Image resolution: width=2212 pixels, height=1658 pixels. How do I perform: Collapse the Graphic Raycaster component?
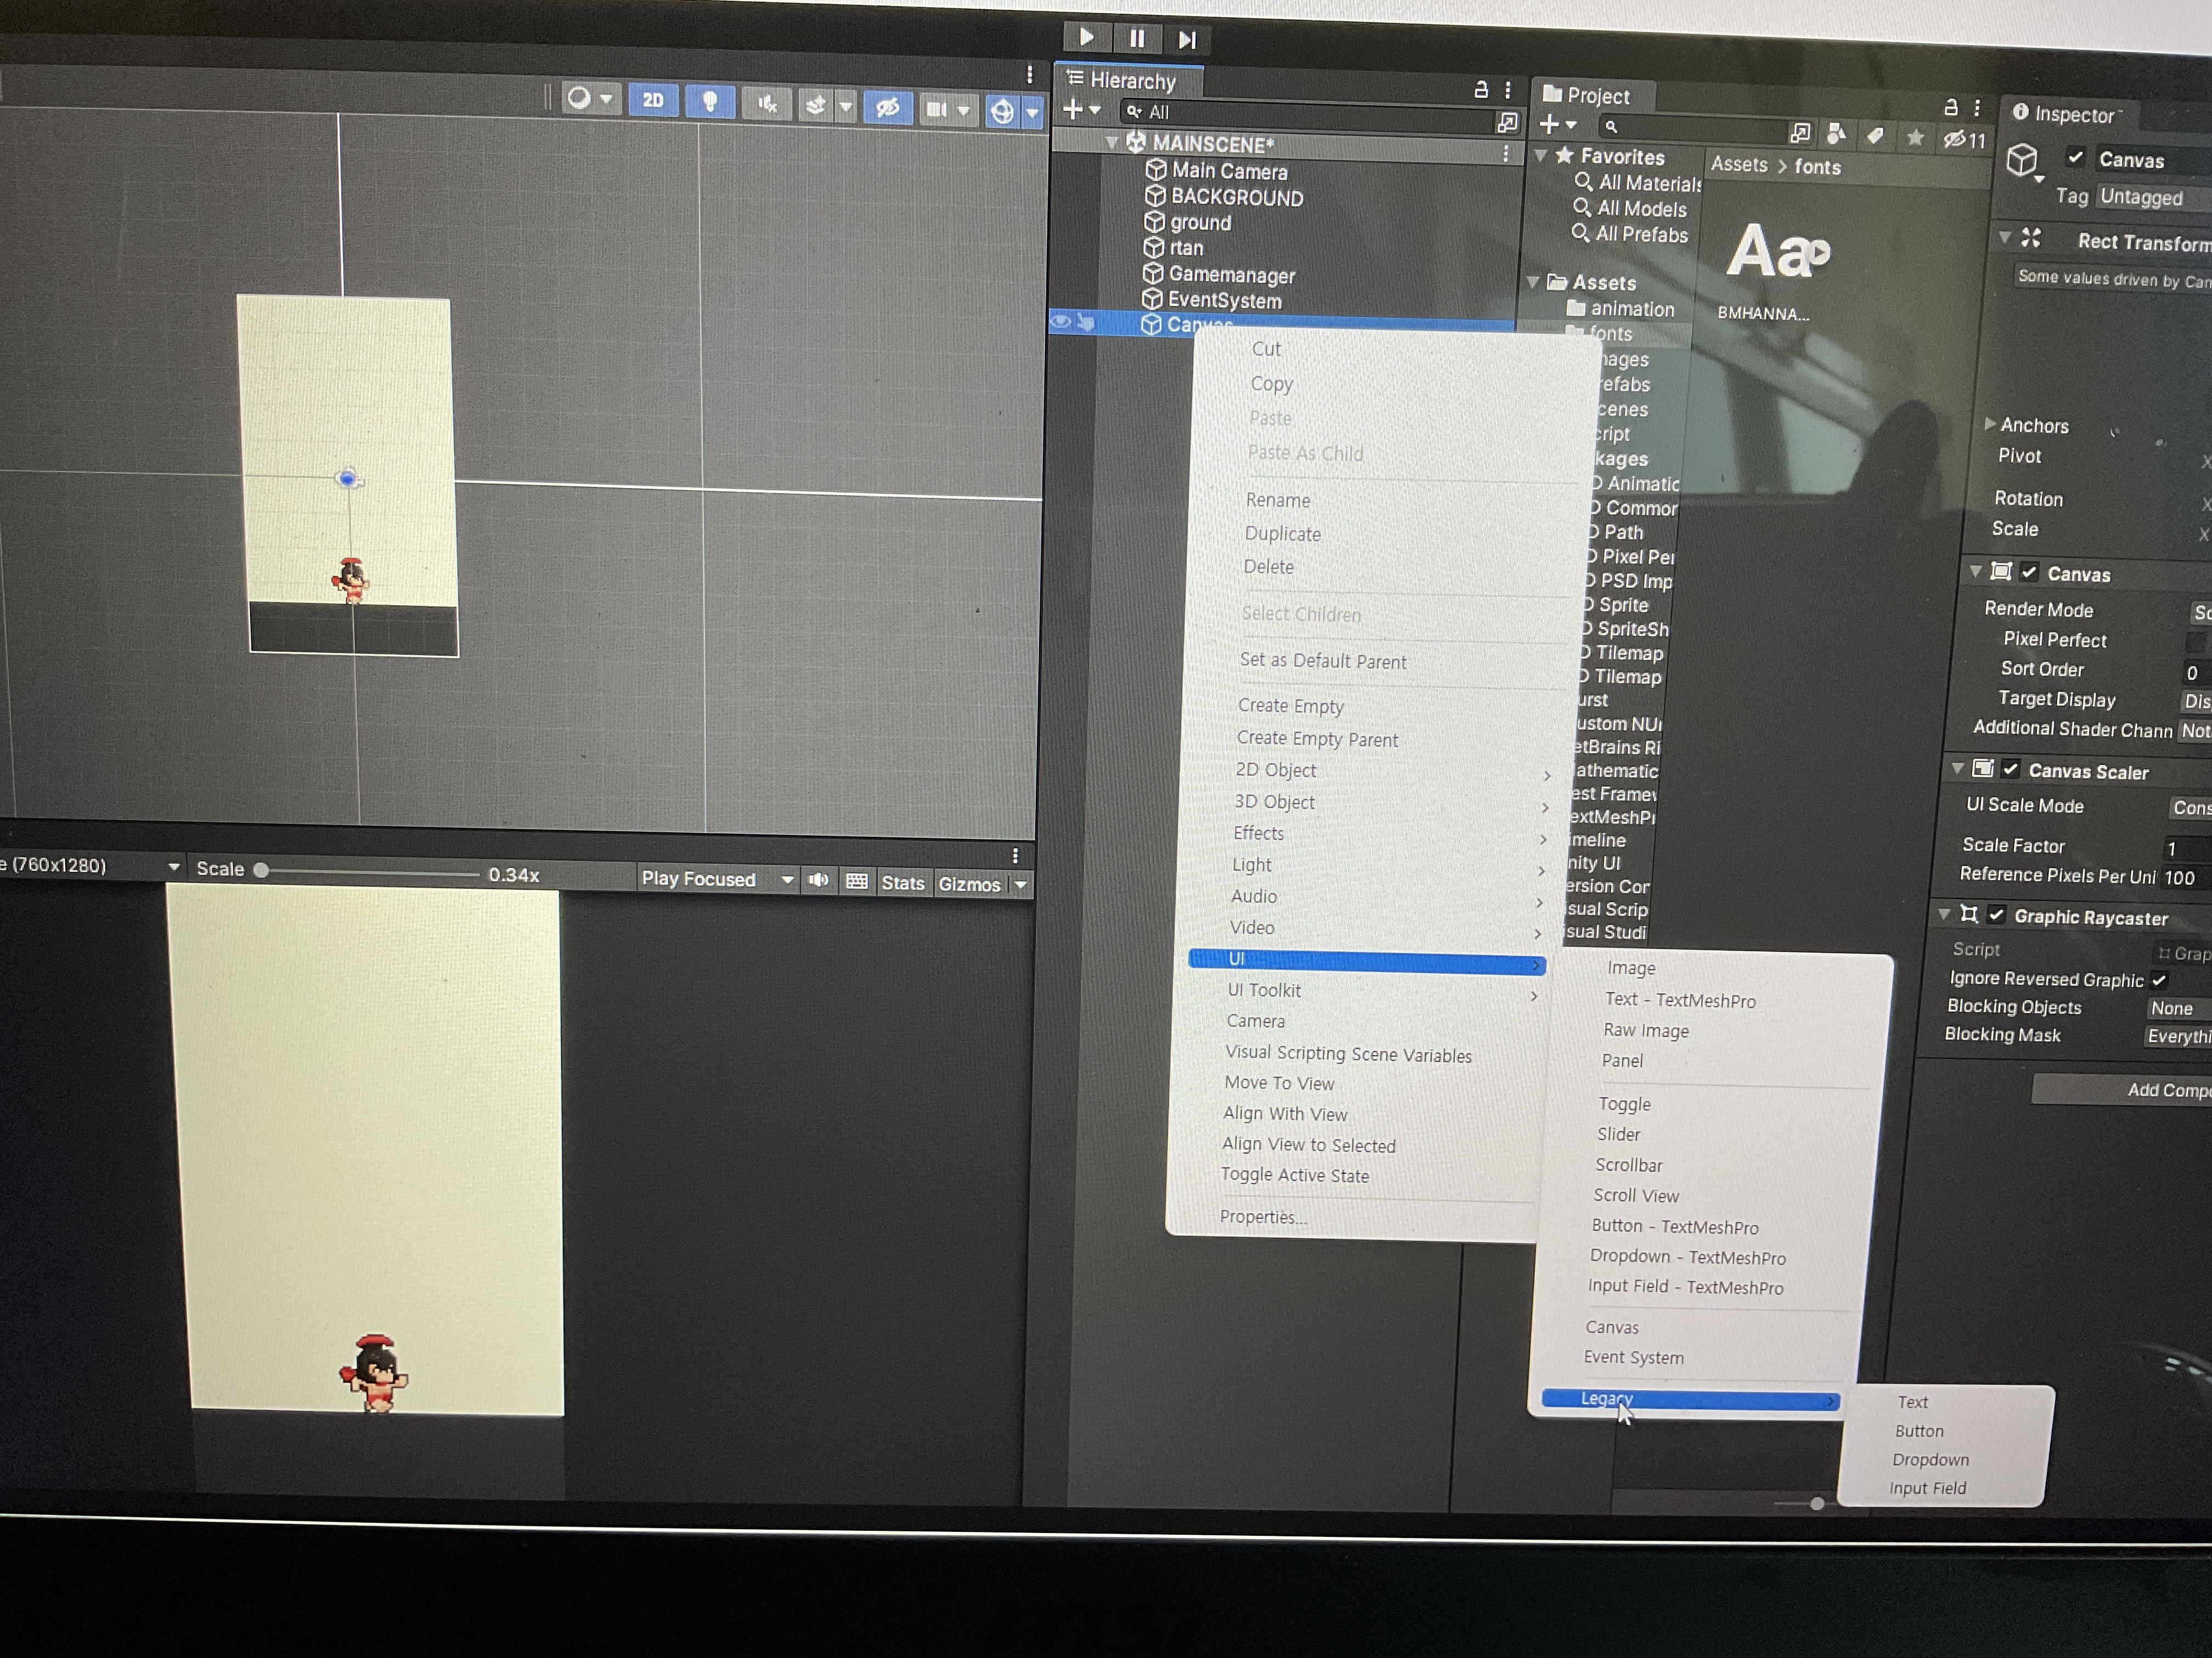coord(1944,913)
